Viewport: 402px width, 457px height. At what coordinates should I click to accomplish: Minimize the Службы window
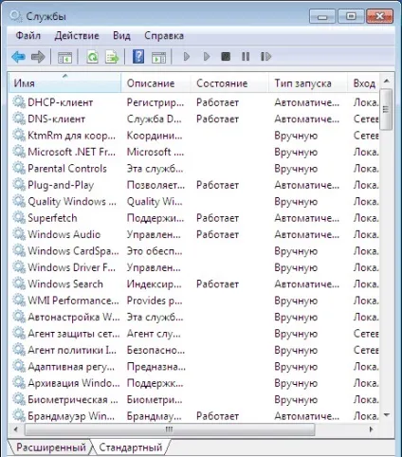click(322, 16)
